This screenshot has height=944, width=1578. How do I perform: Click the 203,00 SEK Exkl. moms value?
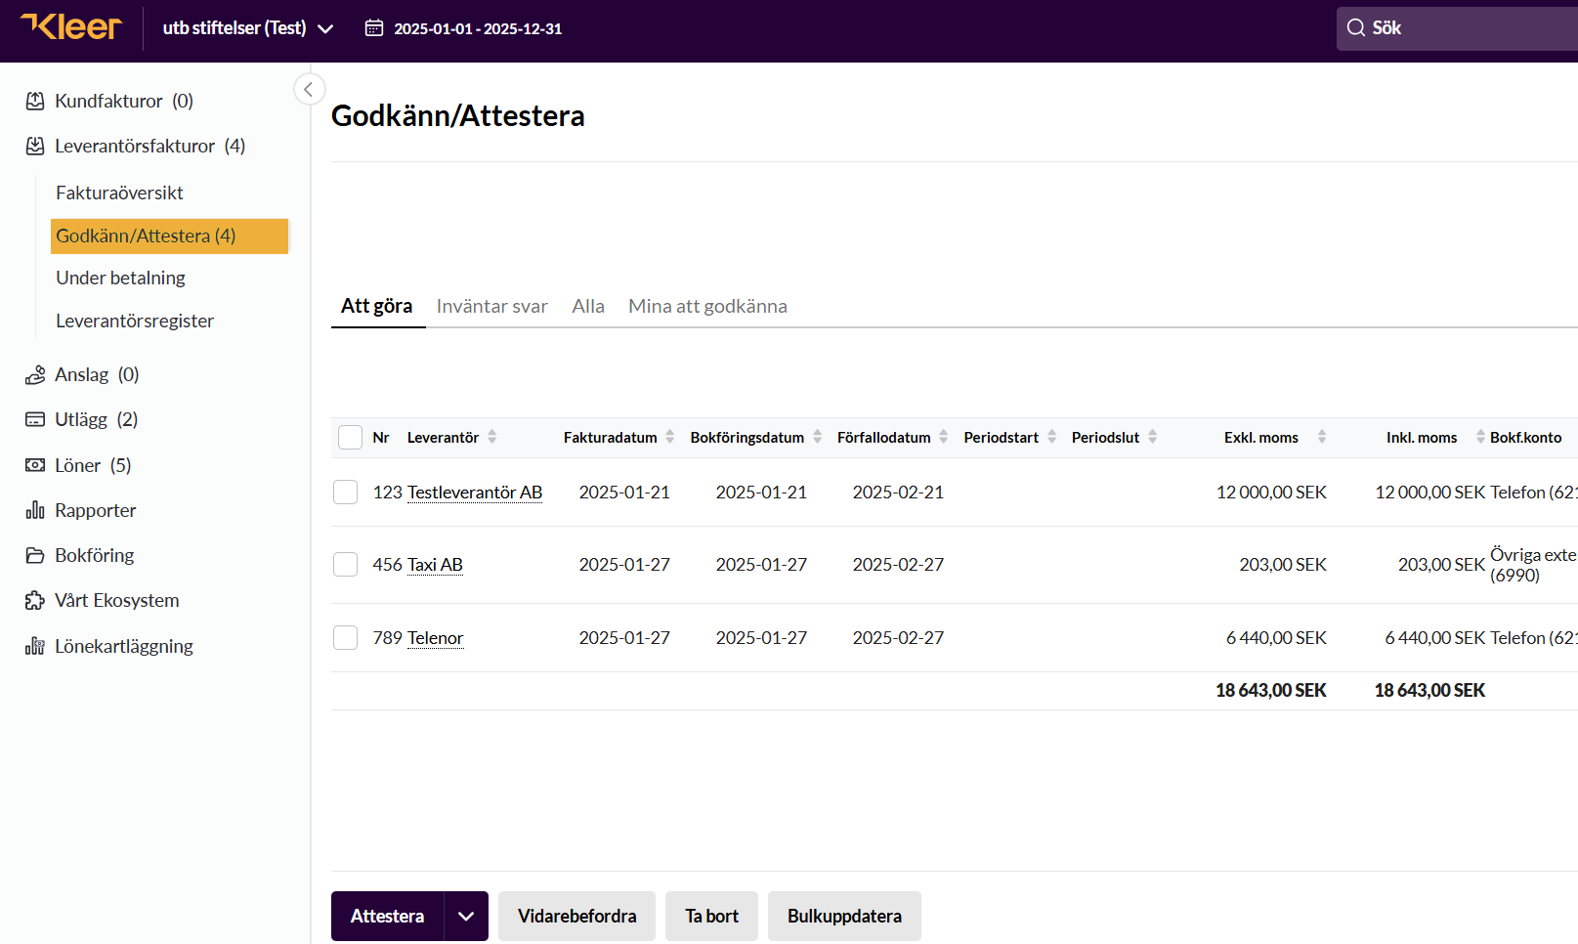click(1283, 564)
